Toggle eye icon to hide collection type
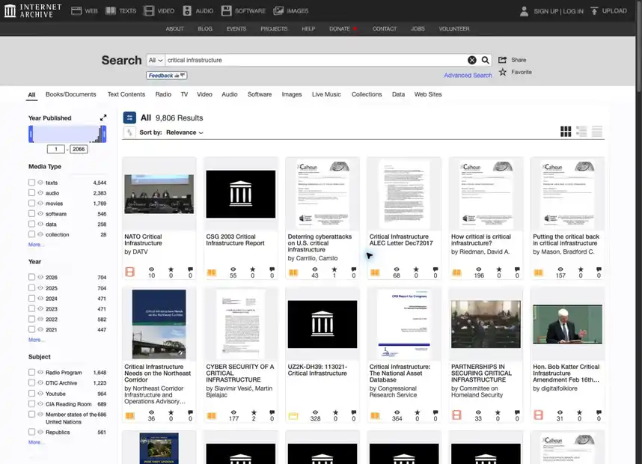 click(40, 234)
